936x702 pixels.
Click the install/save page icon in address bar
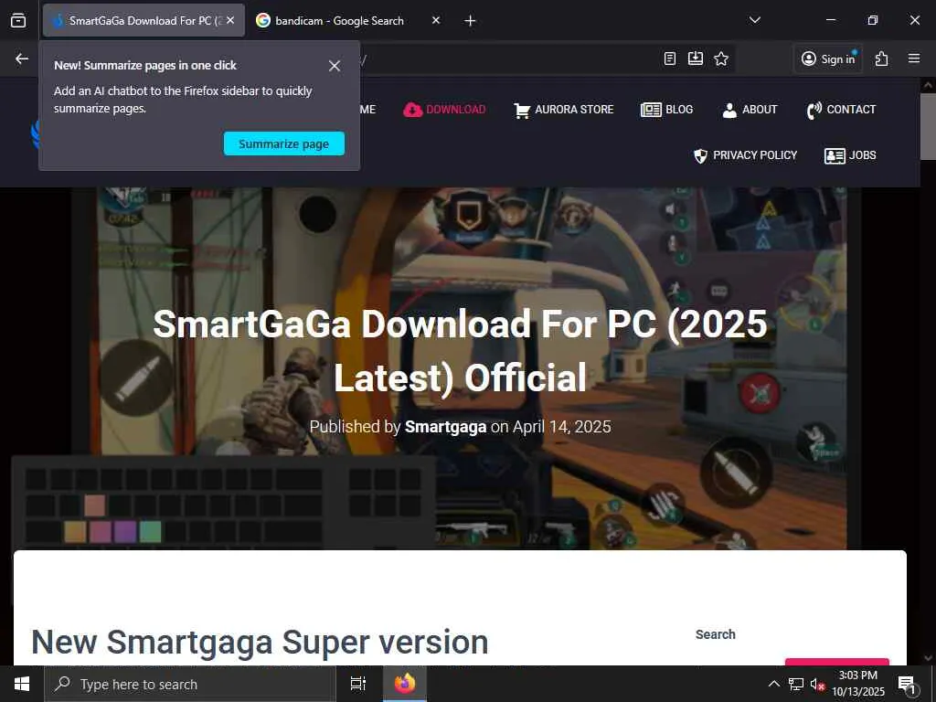696,58
